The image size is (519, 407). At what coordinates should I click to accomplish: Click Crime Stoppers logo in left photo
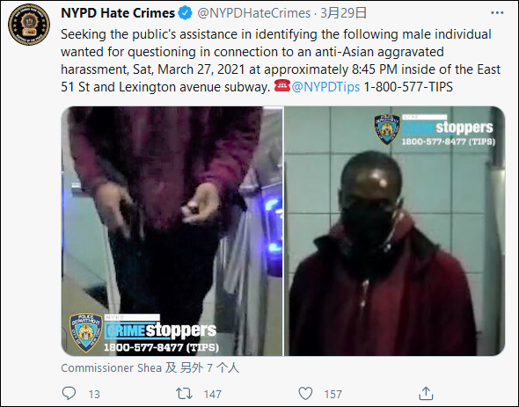(x=144, y=333)
